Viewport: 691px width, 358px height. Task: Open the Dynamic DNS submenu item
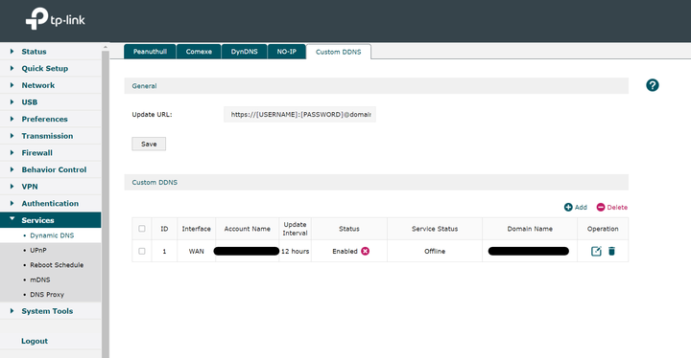[50, 235]
